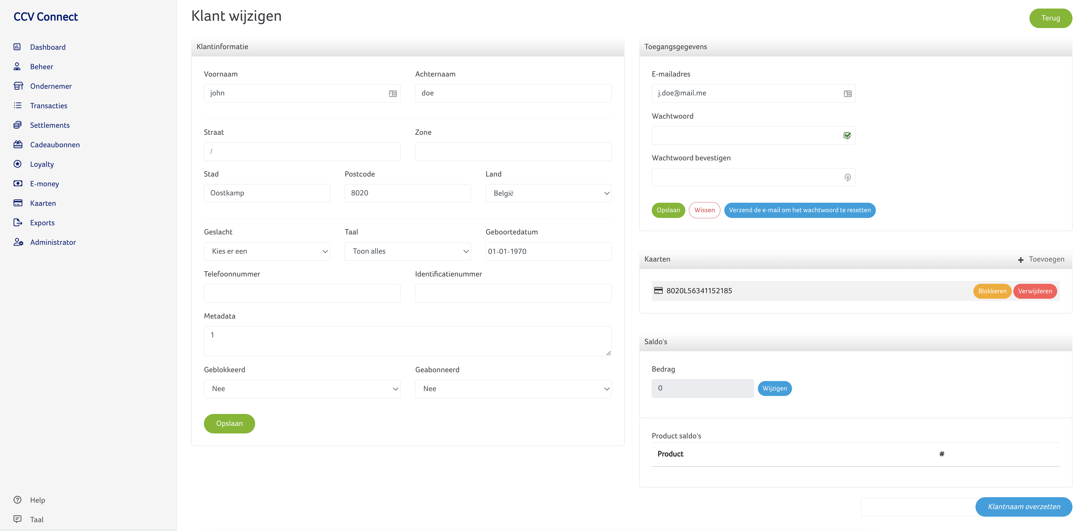The width and height of the screenshot is (1081, 531).
Task: Click the Administrator user-gear icon
Action: coord(18,242)
